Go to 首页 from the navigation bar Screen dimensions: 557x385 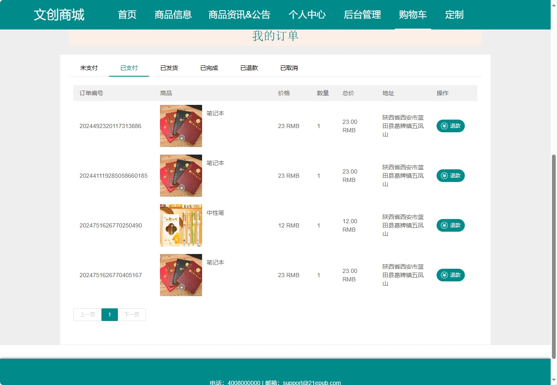pos(127,14)
